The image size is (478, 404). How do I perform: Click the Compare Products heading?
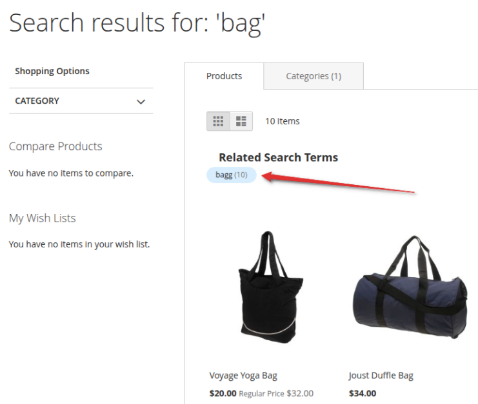tap(55, 146)
